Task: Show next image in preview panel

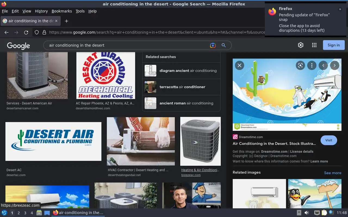Action: click(335, 65)
